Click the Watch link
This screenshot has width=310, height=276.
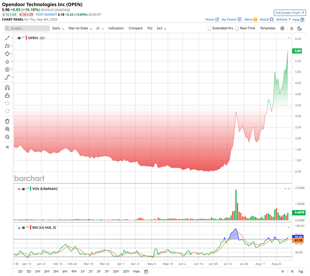[x=264, y=20]
